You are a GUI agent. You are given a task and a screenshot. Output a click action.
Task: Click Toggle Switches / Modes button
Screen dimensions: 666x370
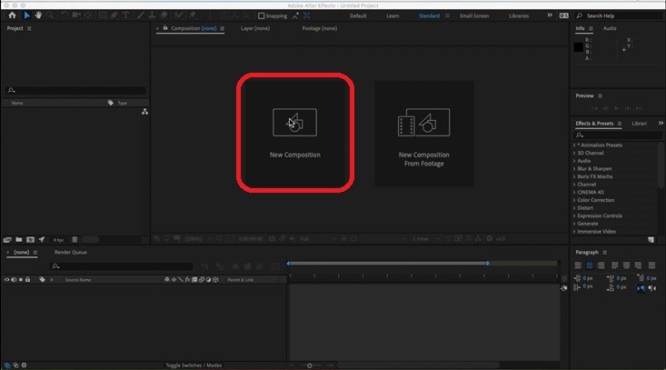pos(194,365)
